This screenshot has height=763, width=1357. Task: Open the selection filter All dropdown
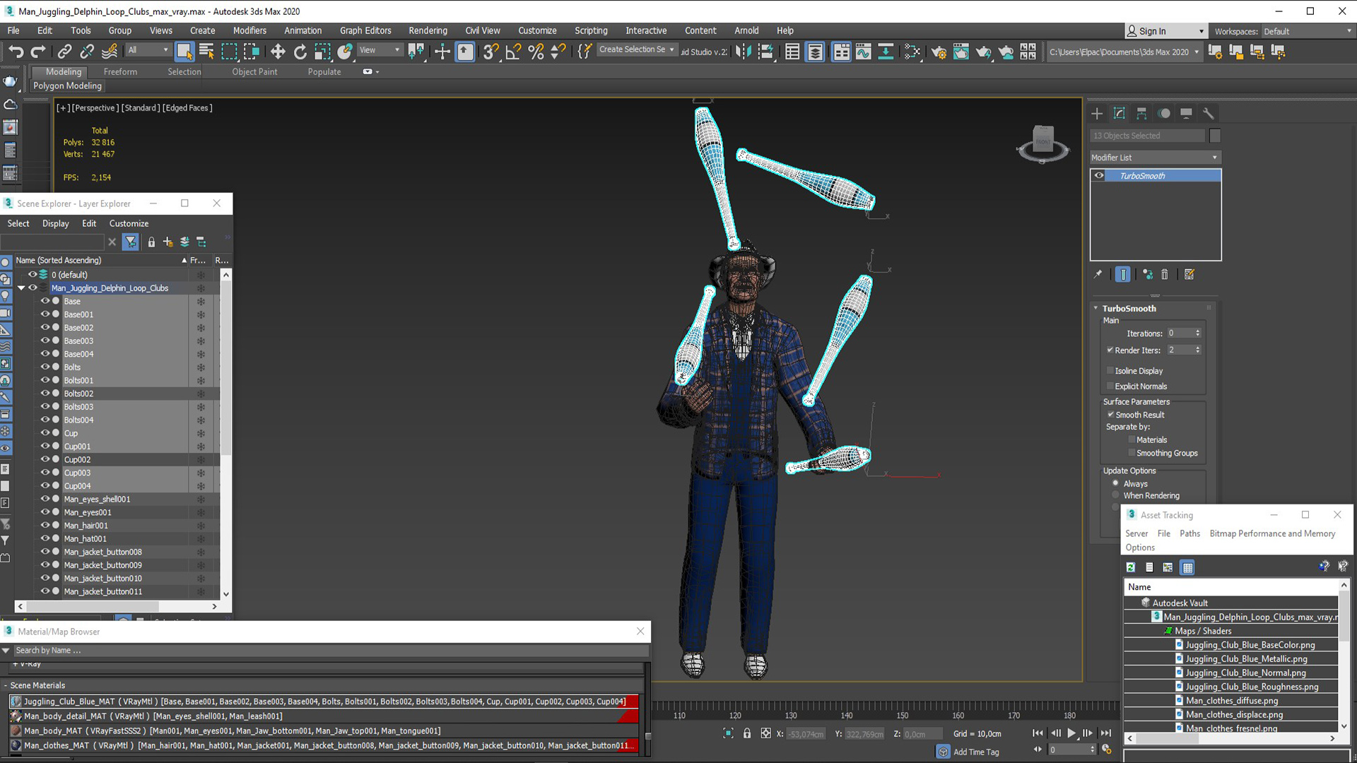pos(148,50)
